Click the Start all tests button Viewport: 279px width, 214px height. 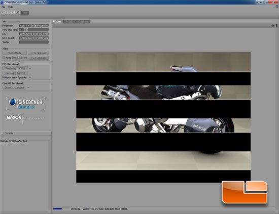coord(15,53)
